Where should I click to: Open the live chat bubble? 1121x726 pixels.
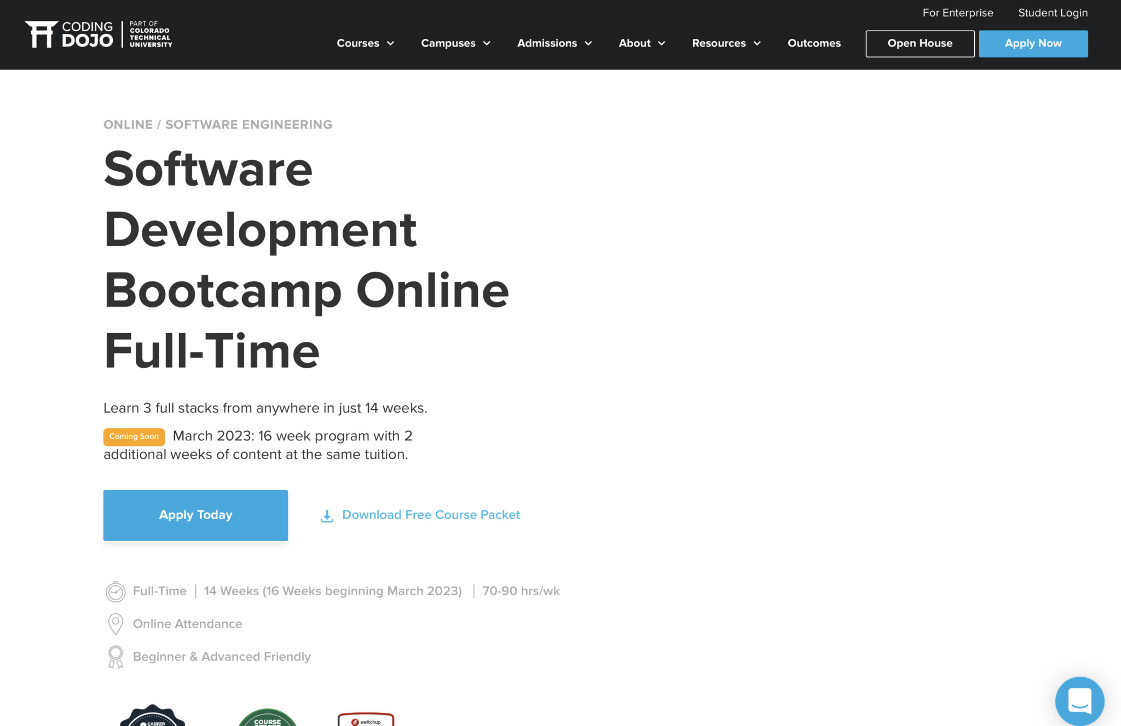click(1079, 701)
